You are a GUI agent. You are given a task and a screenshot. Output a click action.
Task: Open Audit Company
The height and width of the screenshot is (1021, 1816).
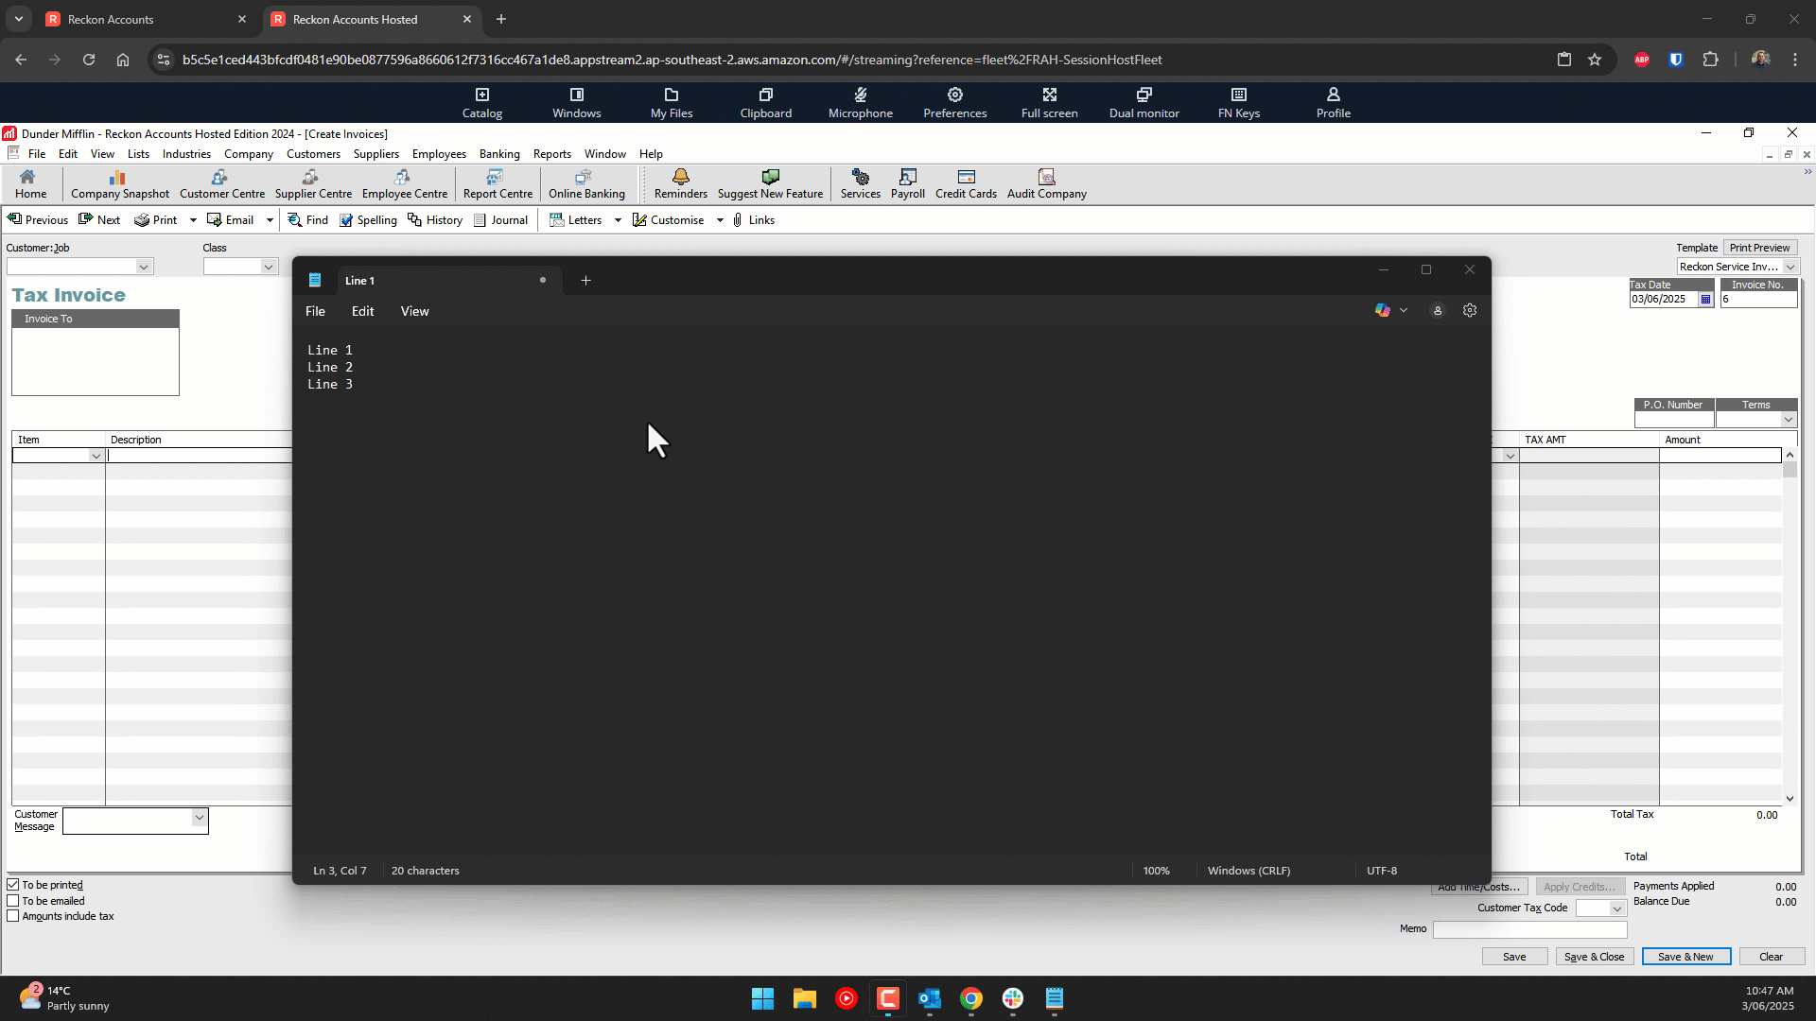(x=1047, y=184)
